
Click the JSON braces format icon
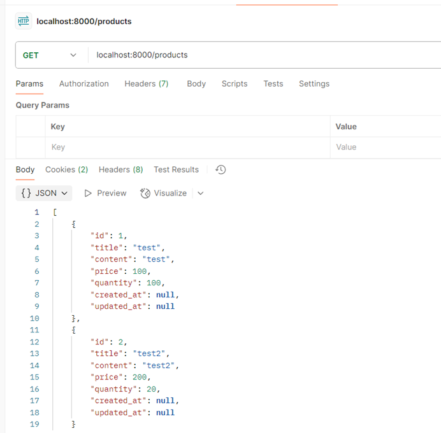coord(26,193)
